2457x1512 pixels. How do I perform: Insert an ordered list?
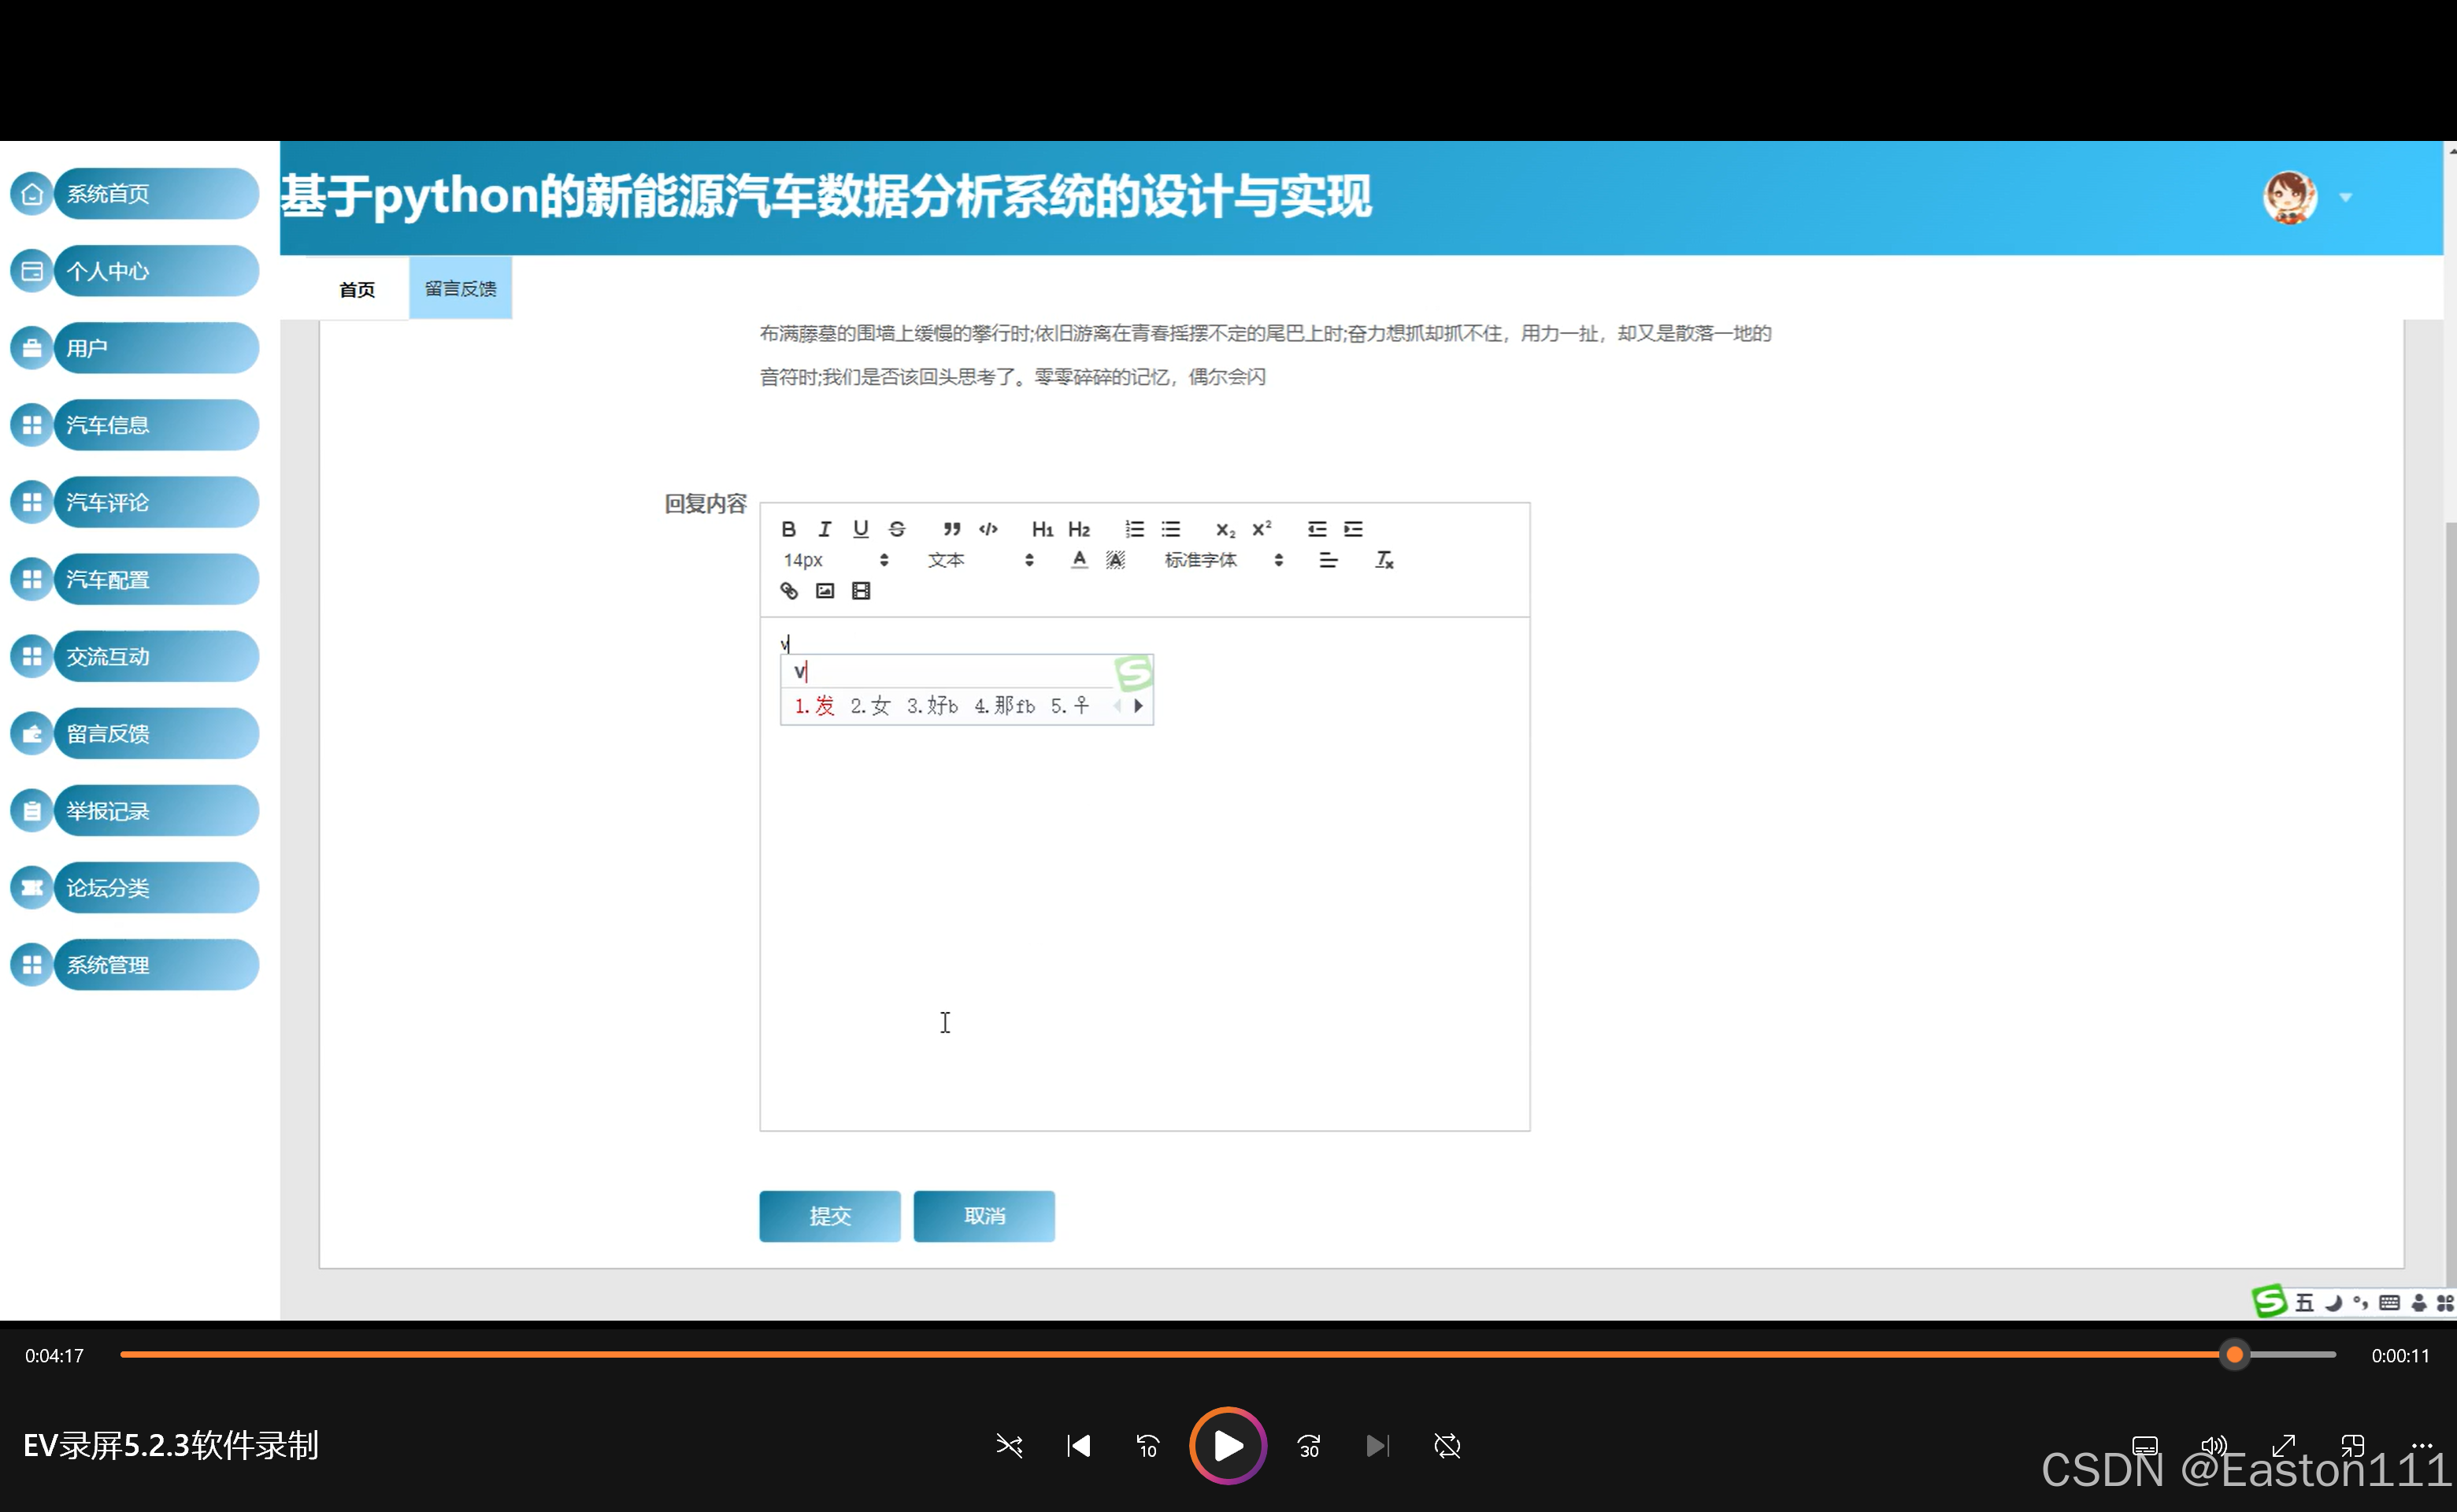pos(1134,529)
